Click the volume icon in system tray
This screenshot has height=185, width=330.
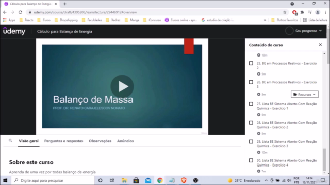coord(289,180)
